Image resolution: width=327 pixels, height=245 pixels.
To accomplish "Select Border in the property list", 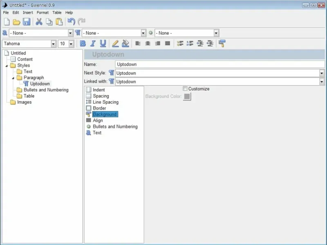I will click(x=99, y=108).
